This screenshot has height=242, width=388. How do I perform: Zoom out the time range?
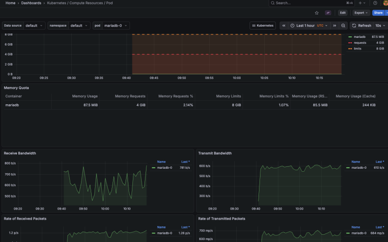[x=343, y=26]
